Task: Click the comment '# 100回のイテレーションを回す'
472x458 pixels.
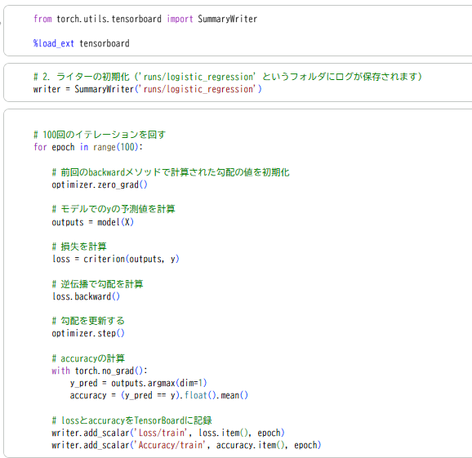Action: [100, 135]
